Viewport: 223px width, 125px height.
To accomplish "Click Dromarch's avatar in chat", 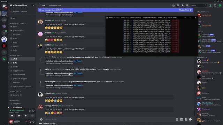I will click(x=40, y=95).
